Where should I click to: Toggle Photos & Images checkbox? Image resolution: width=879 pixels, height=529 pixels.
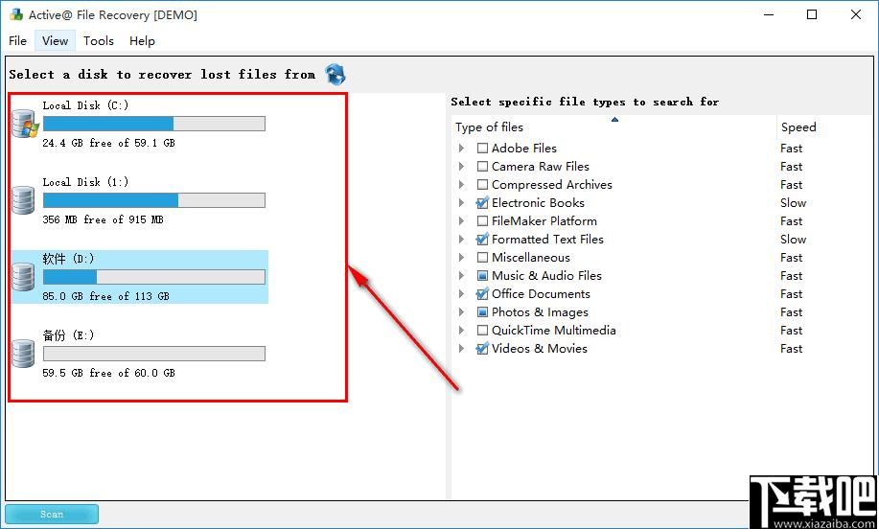point(482,312)
